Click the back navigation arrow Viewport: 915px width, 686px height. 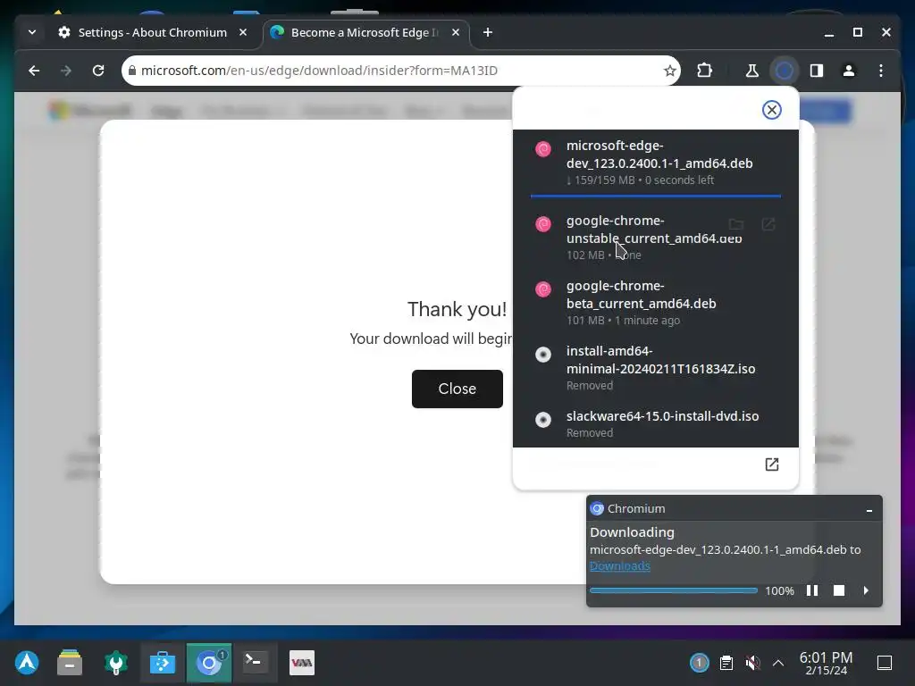click(x=34, y=71)
